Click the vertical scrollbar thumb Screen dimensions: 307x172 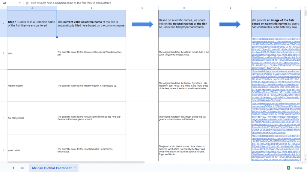(x=306, y=13)
